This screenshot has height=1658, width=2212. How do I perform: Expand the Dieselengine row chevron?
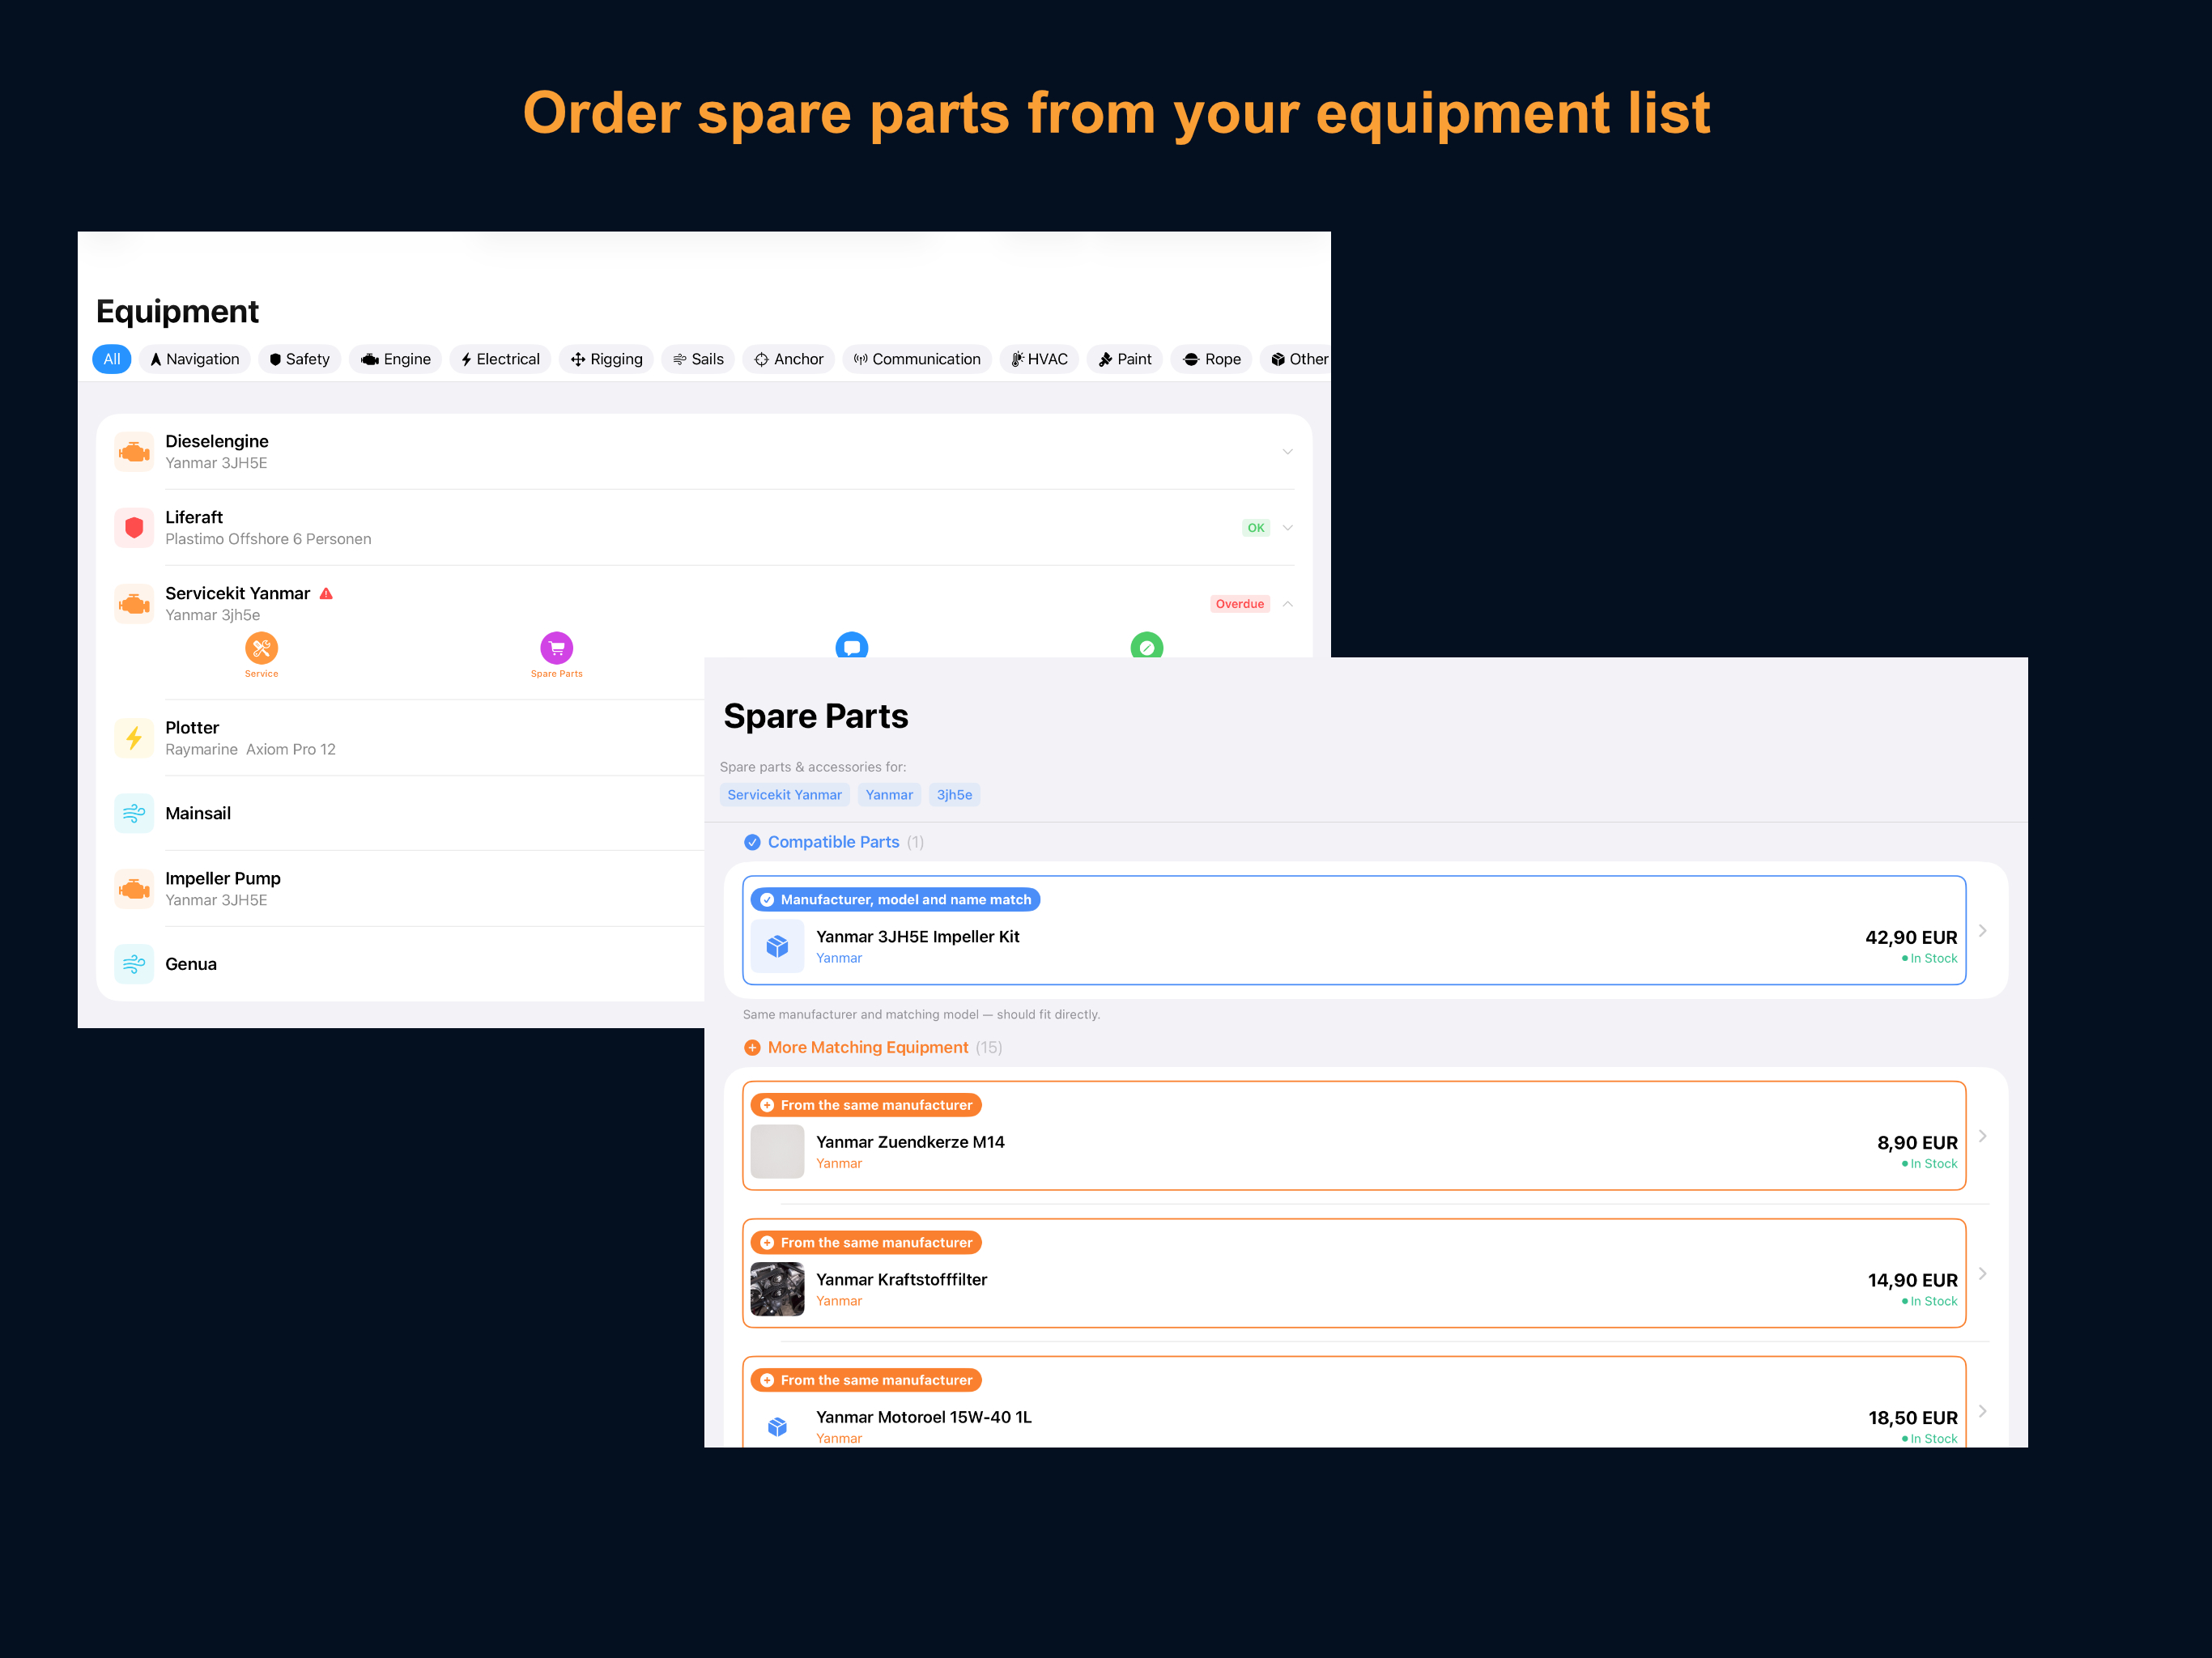tap(1288, 452)
